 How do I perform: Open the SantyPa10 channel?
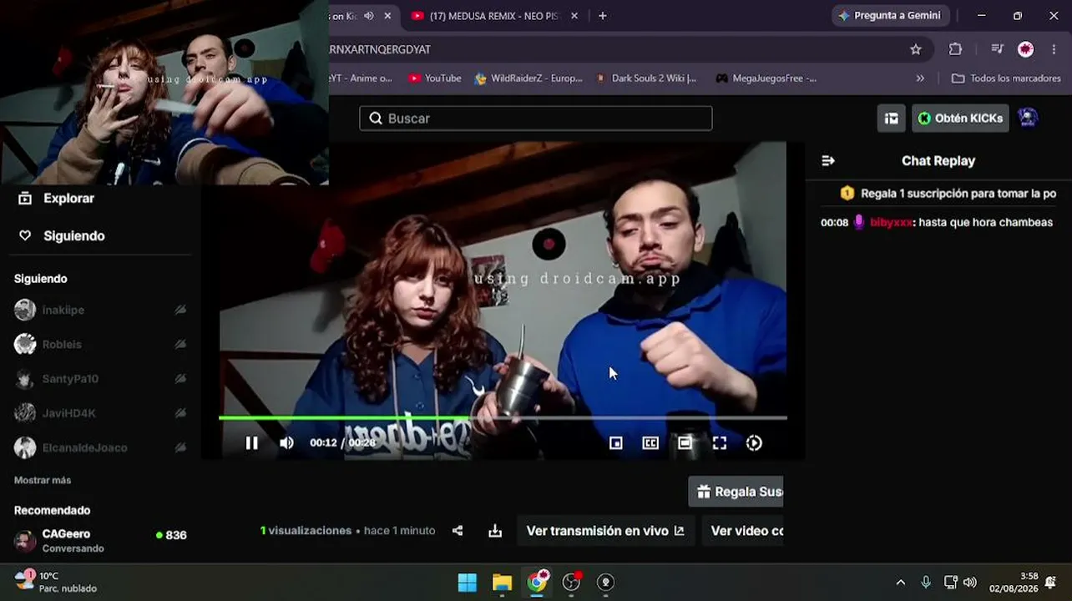coord(100,379)
